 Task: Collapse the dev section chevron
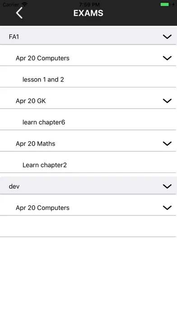pos(167,186)
